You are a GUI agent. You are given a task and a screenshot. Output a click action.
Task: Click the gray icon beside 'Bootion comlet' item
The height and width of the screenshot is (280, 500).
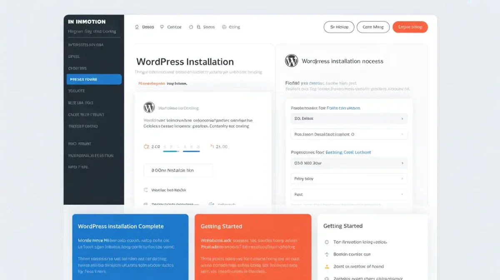click(327, 254)
